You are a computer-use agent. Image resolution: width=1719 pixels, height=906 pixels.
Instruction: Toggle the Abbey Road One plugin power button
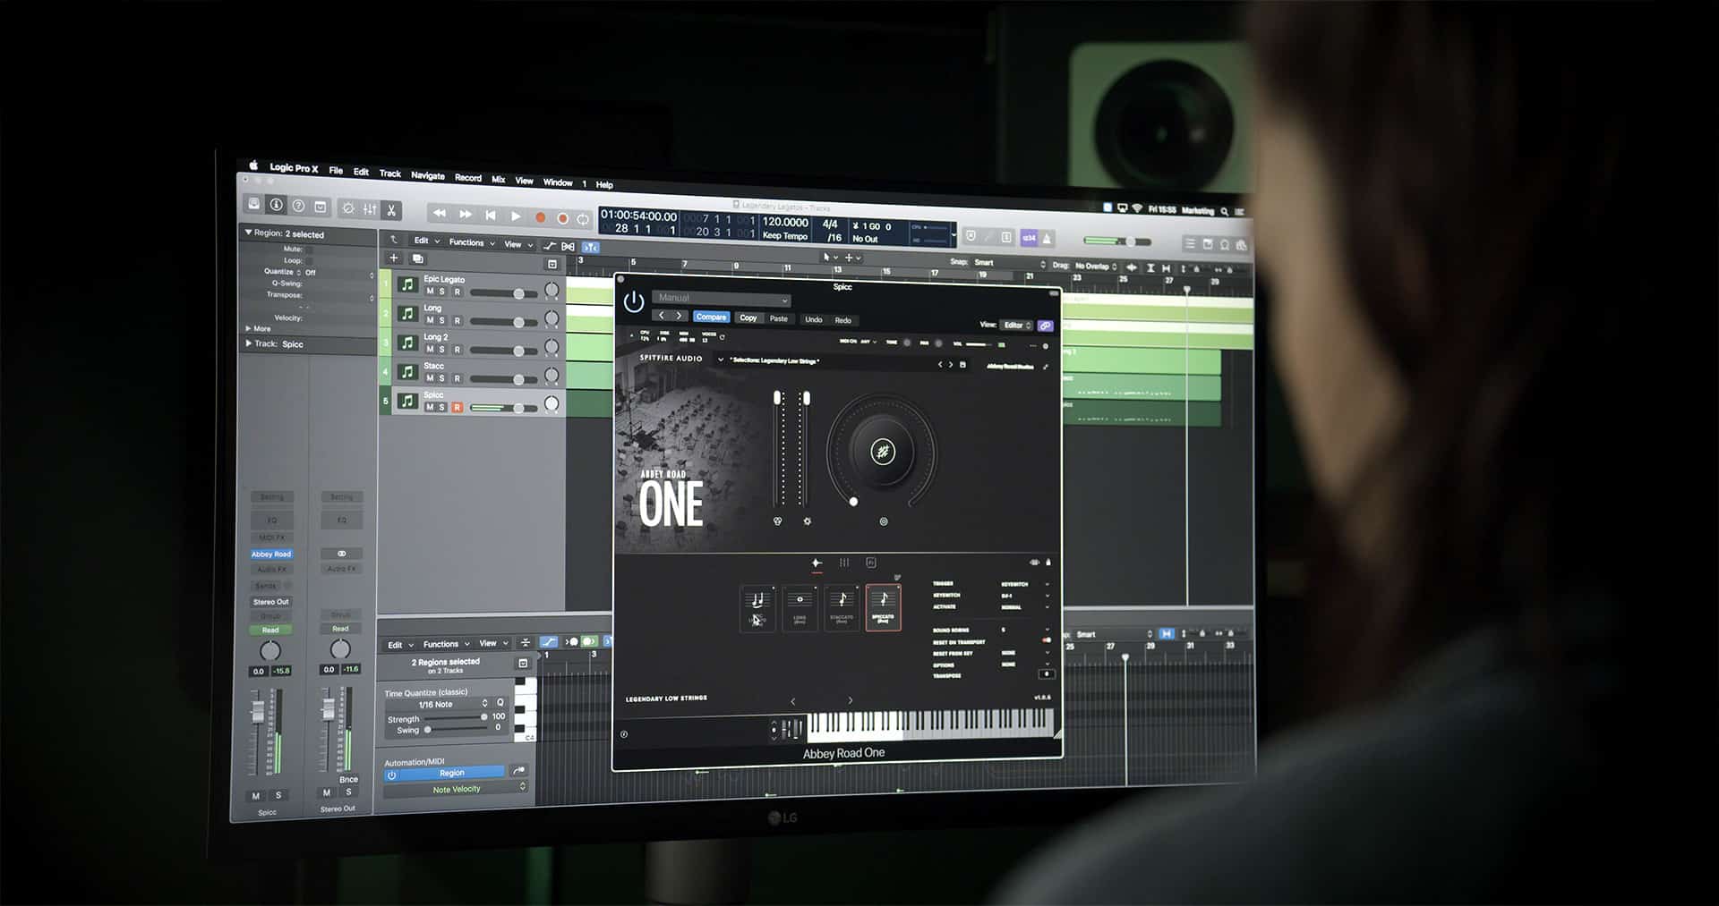click(634, 301)
